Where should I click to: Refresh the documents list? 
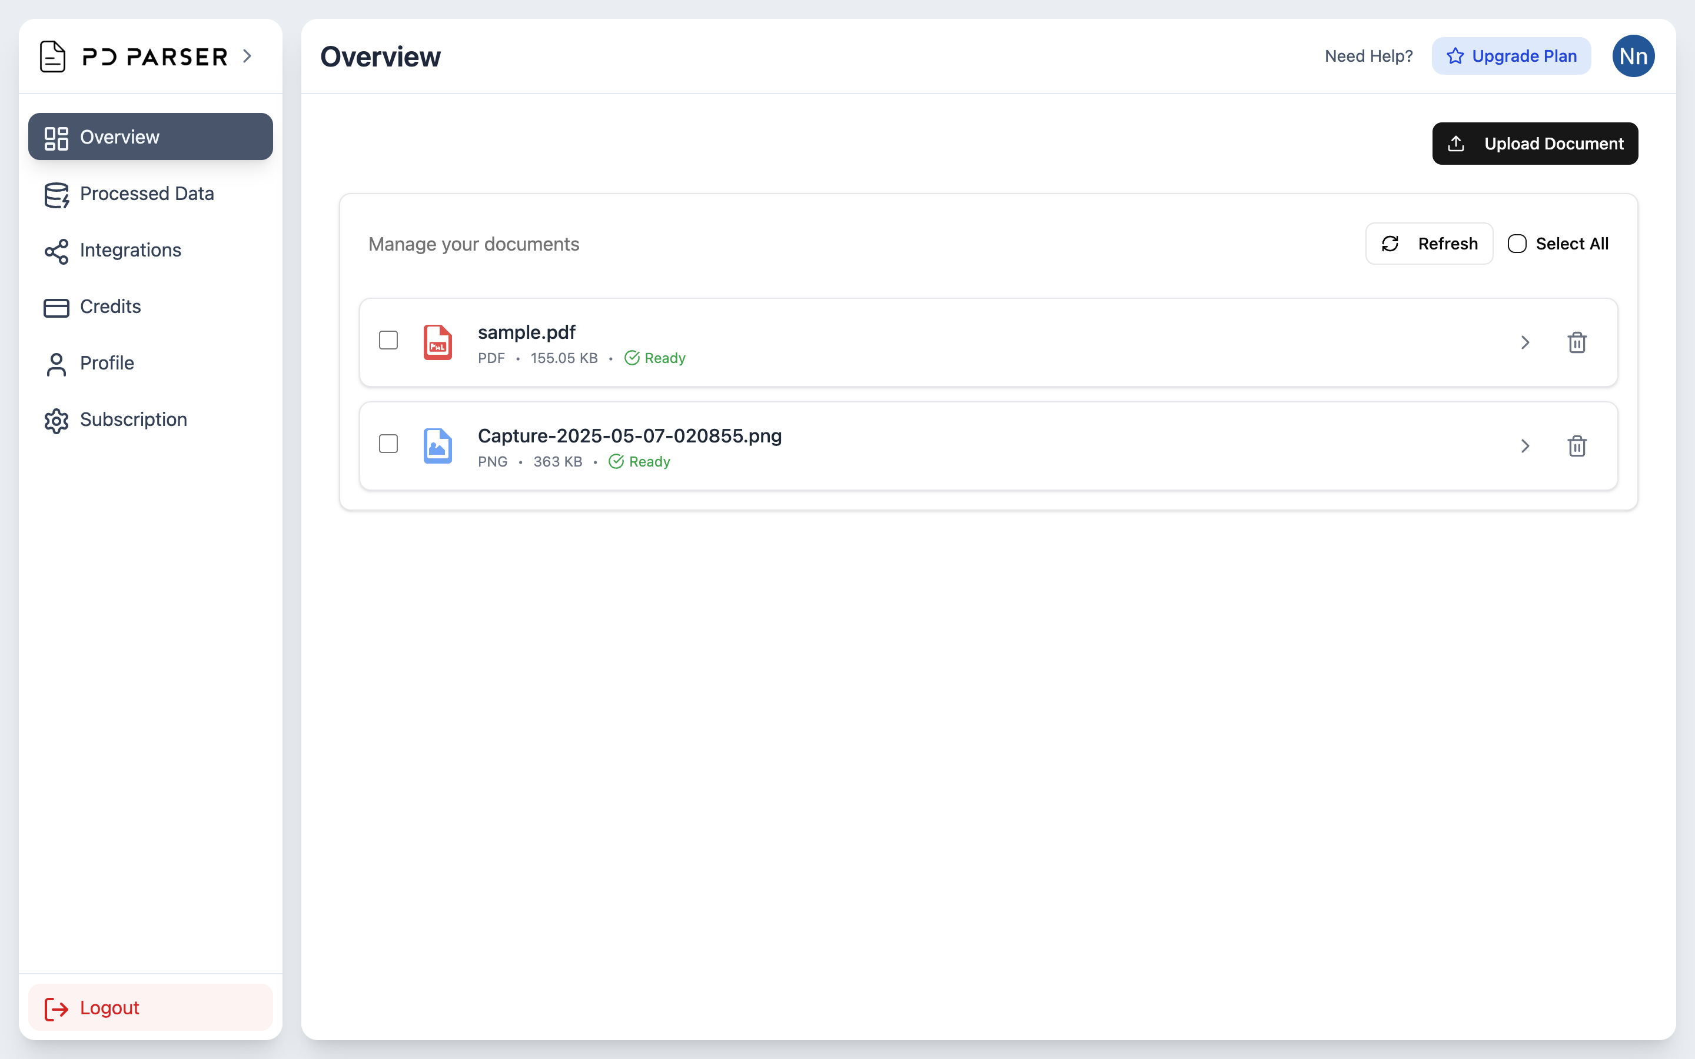pos(1429,244)
